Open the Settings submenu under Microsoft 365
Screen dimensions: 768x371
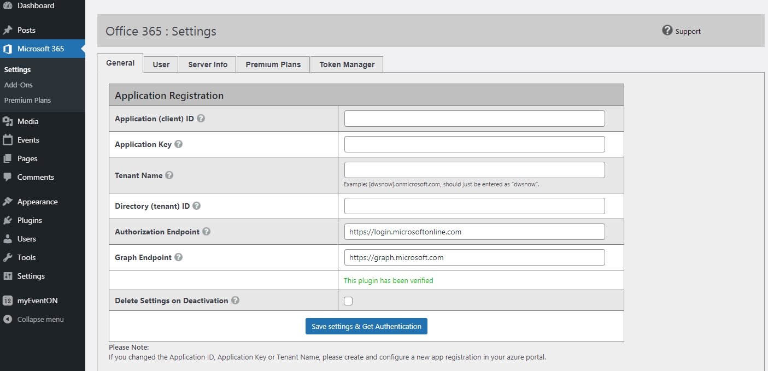tap(17, 70)
